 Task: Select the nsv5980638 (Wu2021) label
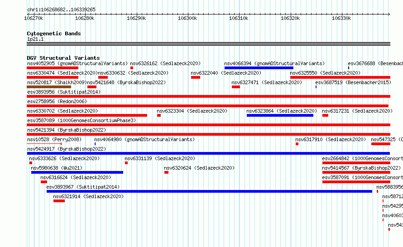pos(57,168)
